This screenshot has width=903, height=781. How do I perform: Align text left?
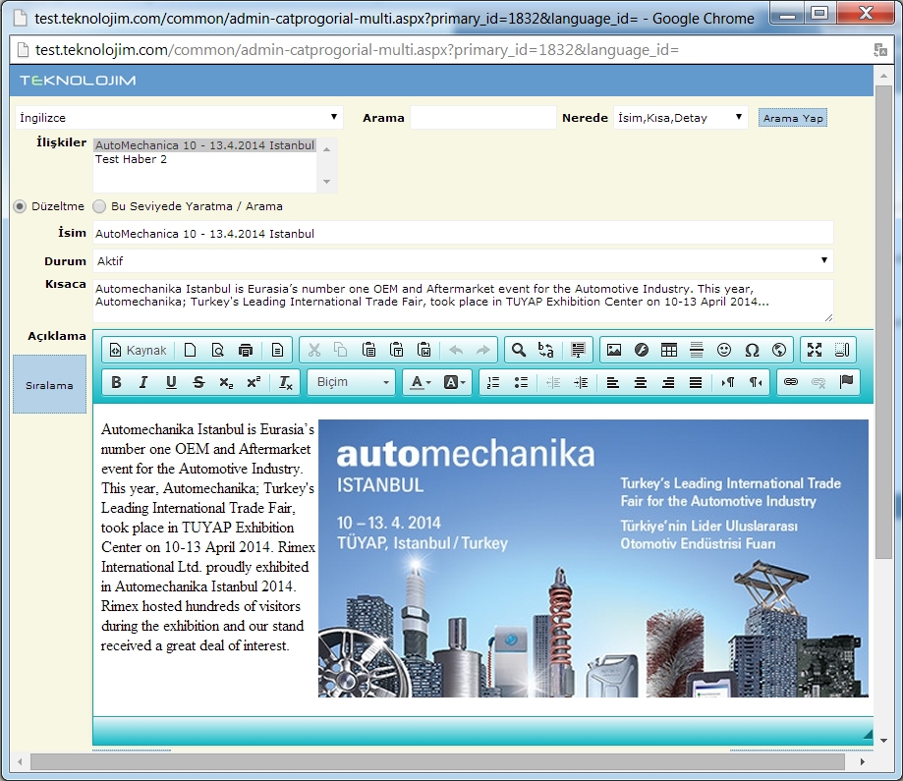coord(613,382)
